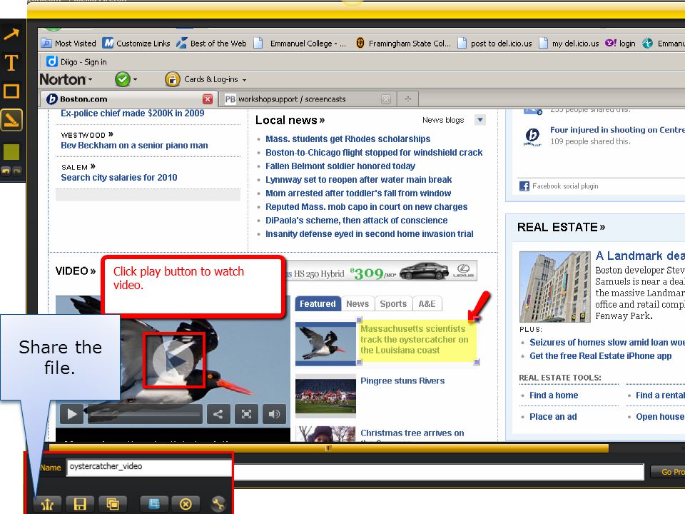
Task: Open Search city salaries for 2010
Action: (x=119, y=178)
